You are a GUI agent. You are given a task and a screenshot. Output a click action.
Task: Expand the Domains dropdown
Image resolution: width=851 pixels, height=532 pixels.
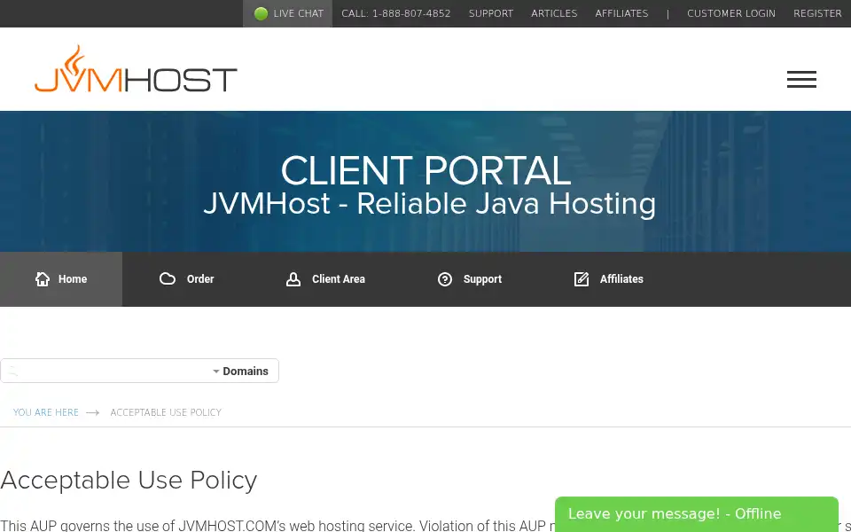(x=240, y=371)
